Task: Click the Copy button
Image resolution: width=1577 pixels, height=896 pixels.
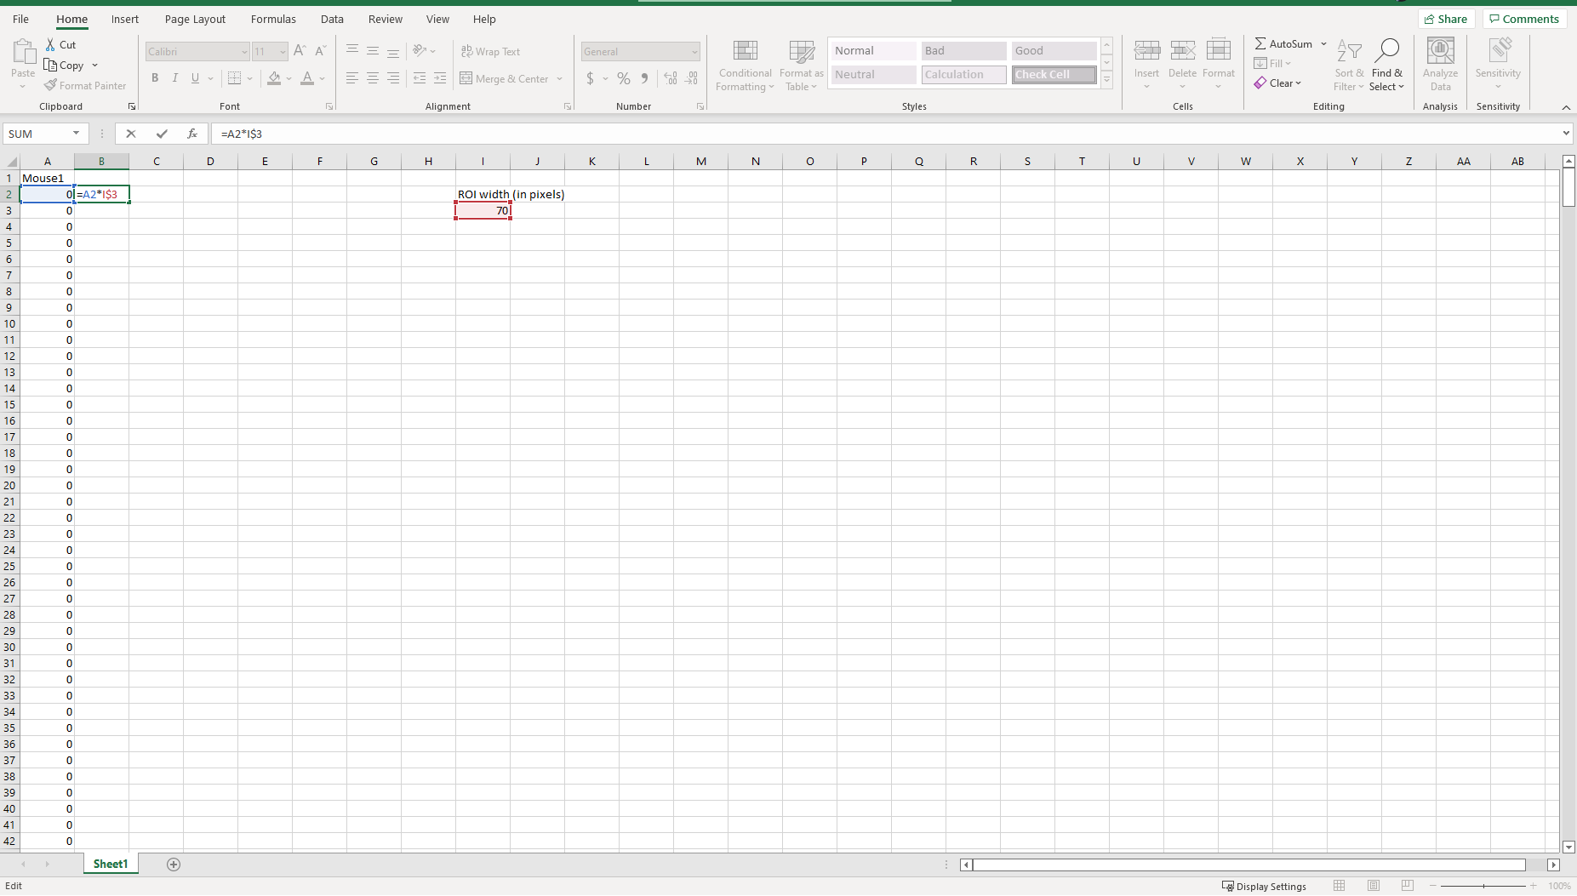Action: [x=65, y=66]
